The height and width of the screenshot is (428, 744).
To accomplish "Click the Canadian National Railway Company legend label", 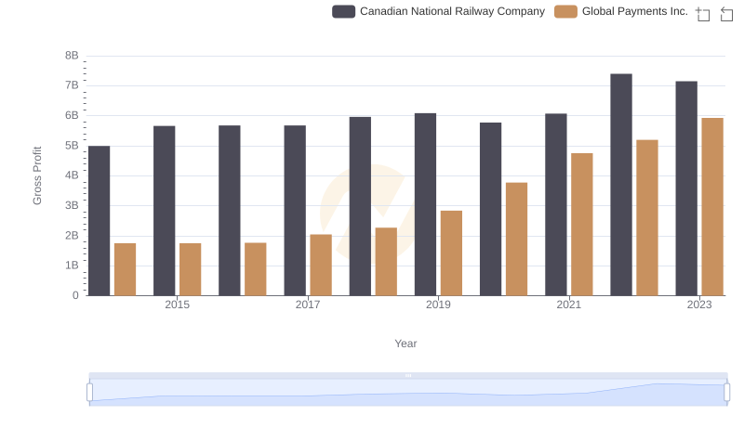I will point(452,11).
